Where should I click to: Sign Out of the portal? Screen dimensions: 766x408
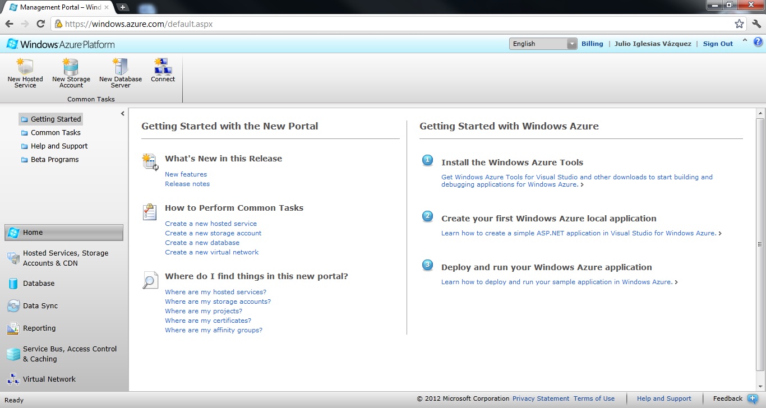[x=718, y=44]
